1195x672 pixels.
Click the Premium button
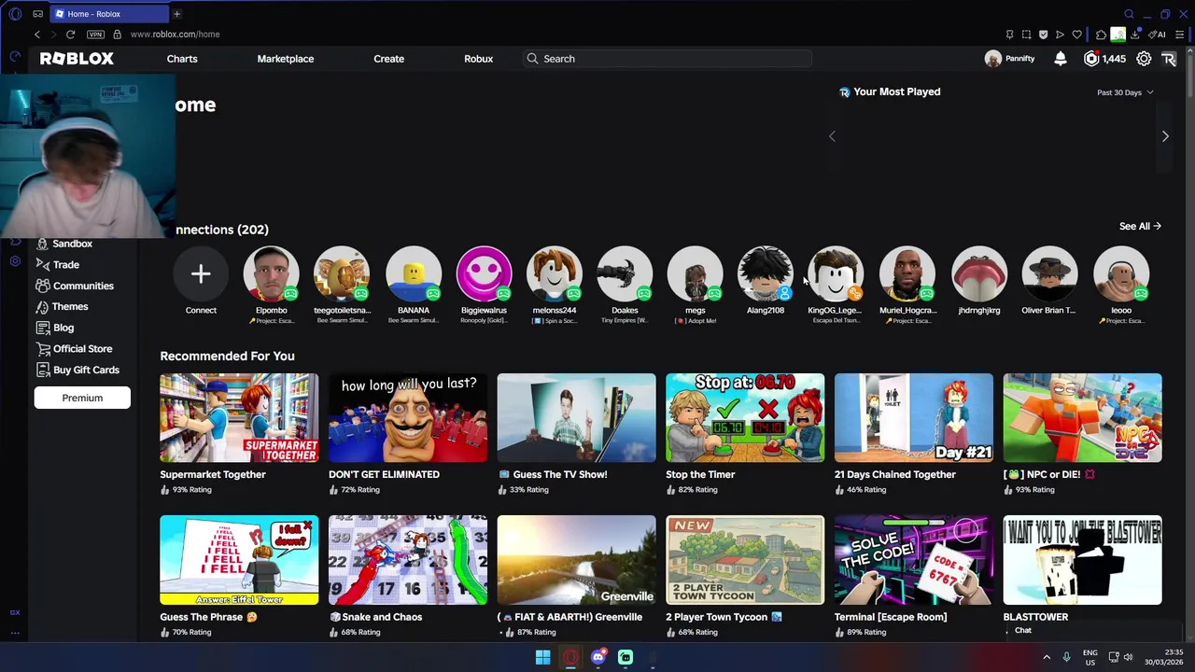tap(82, 398)
